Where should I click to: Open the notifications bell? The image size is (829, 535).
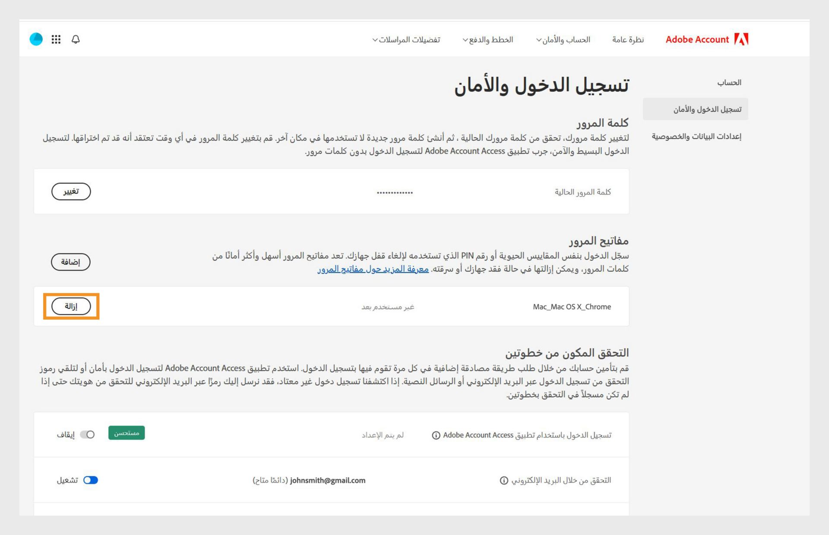pyautogui.click(x=76, y=39)
